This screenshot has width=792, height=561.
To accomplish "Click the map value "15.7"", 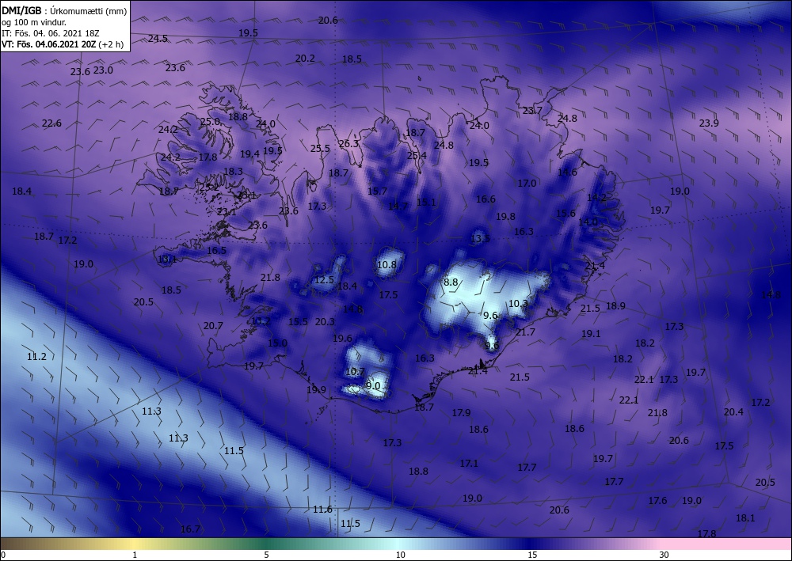I will 377,191.
